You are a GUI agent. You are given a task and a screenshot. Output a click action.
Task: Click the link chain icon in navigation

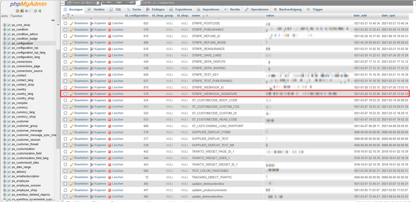click(53, 20)
